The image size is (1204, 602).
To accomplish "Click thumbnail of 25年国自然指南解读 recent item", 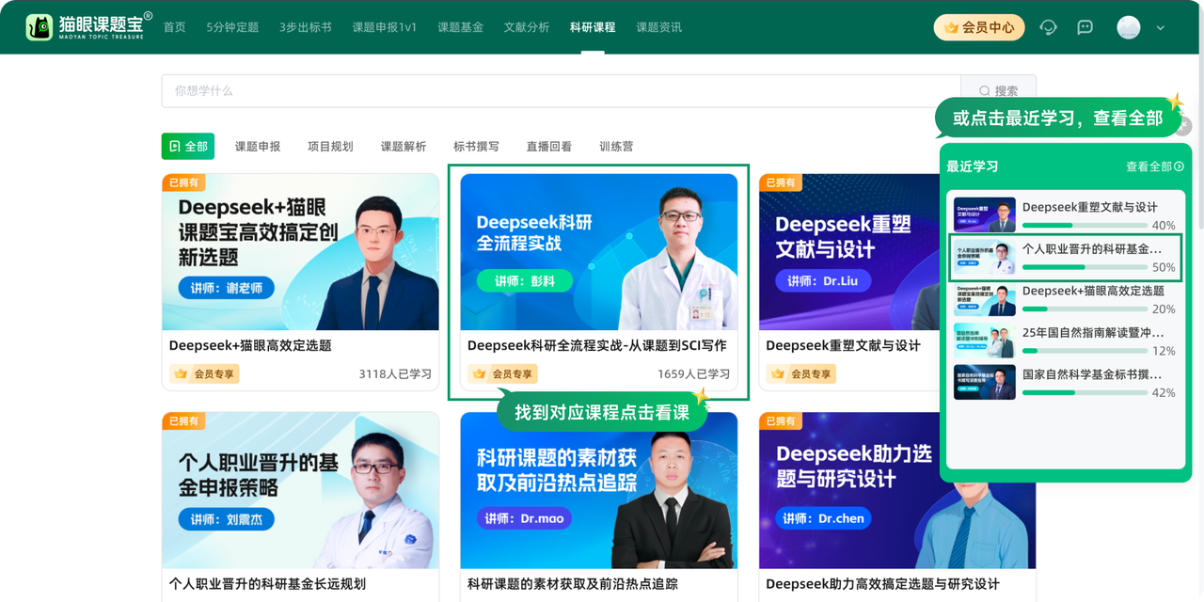I will 985,341.
